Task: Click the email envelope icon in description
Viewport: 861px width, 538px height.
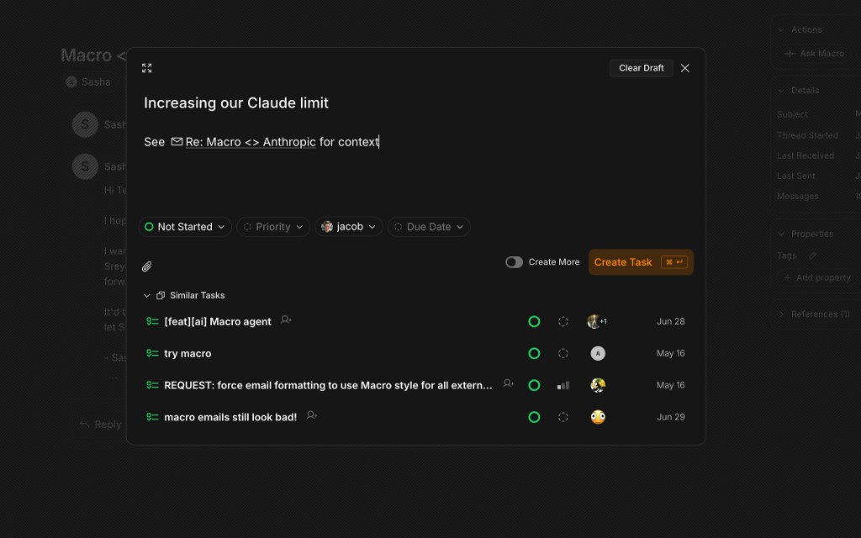Action: pos(177,141)
